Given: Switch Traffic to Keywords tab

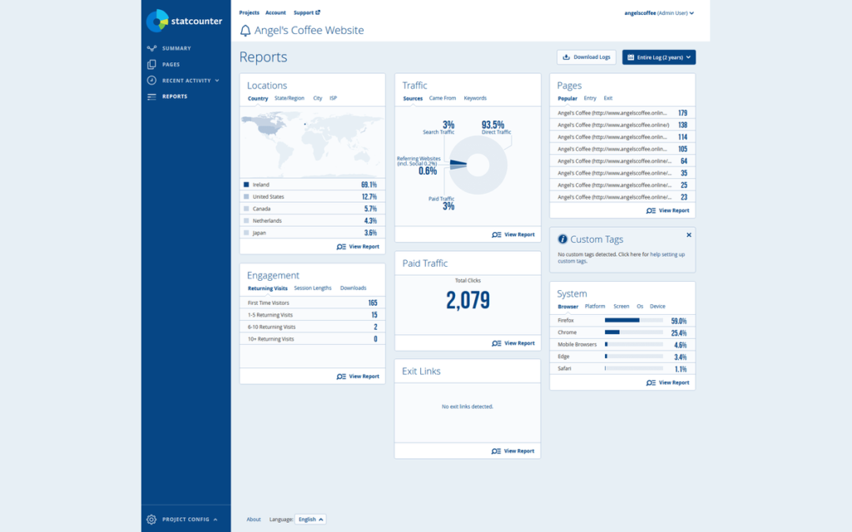Looking at the screenshot, I should click(x=475, y=98).
